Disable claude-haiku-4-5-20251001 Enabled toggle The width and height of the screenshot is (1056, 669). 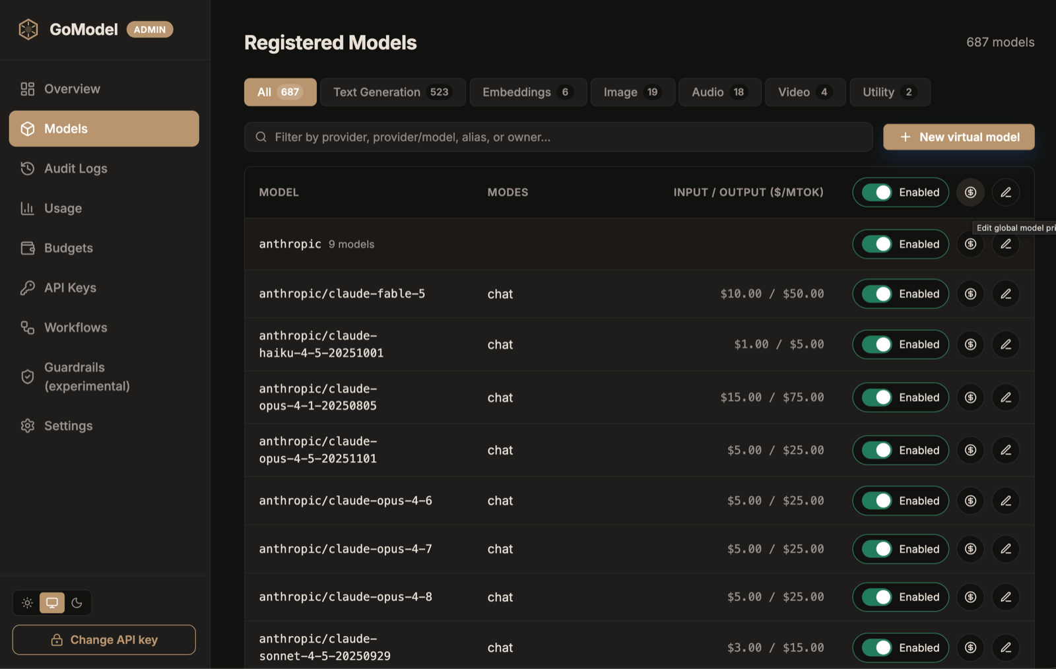click(900, 344)
